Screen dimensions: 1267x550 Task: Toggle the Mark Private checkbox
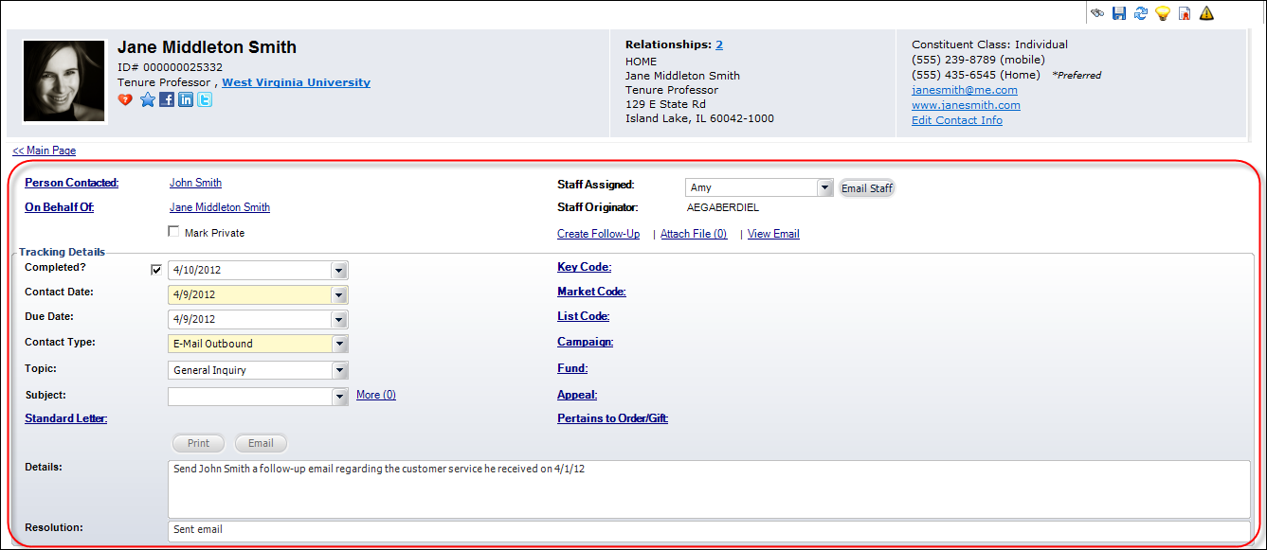(x=173, y=232)
